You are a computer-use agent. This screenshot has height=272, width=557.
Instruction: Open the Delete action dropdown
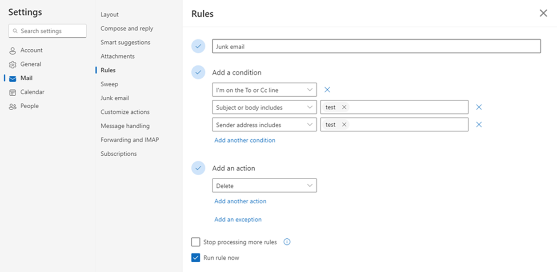click(x=264, y=185)
